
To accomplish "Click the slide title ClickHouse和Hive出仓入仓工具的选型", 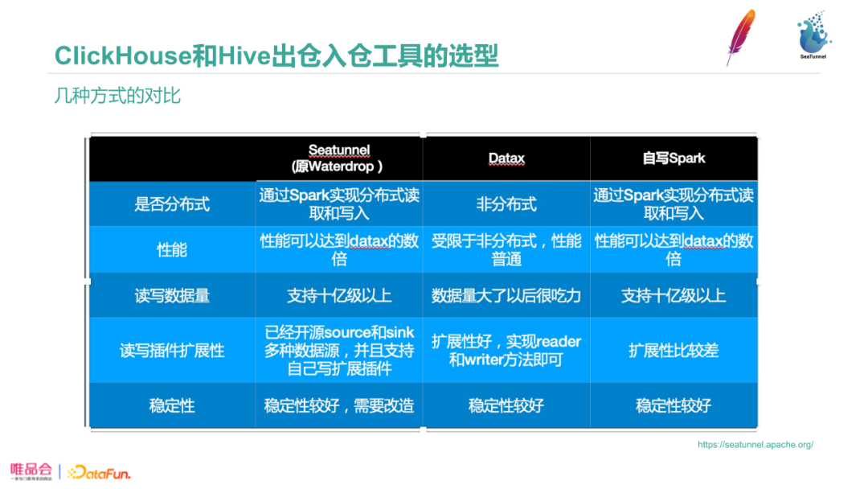I will pyautogui.click(x=276, y=56).
